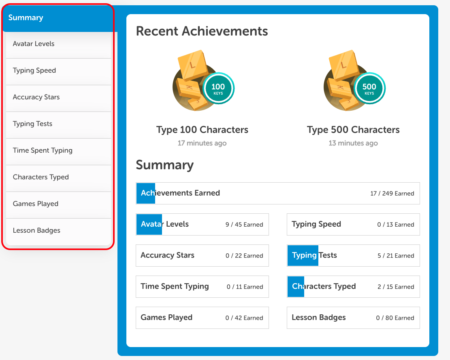Open Typing Speed in the sidebar
This screenshot has height=360, width=450.
58,70
